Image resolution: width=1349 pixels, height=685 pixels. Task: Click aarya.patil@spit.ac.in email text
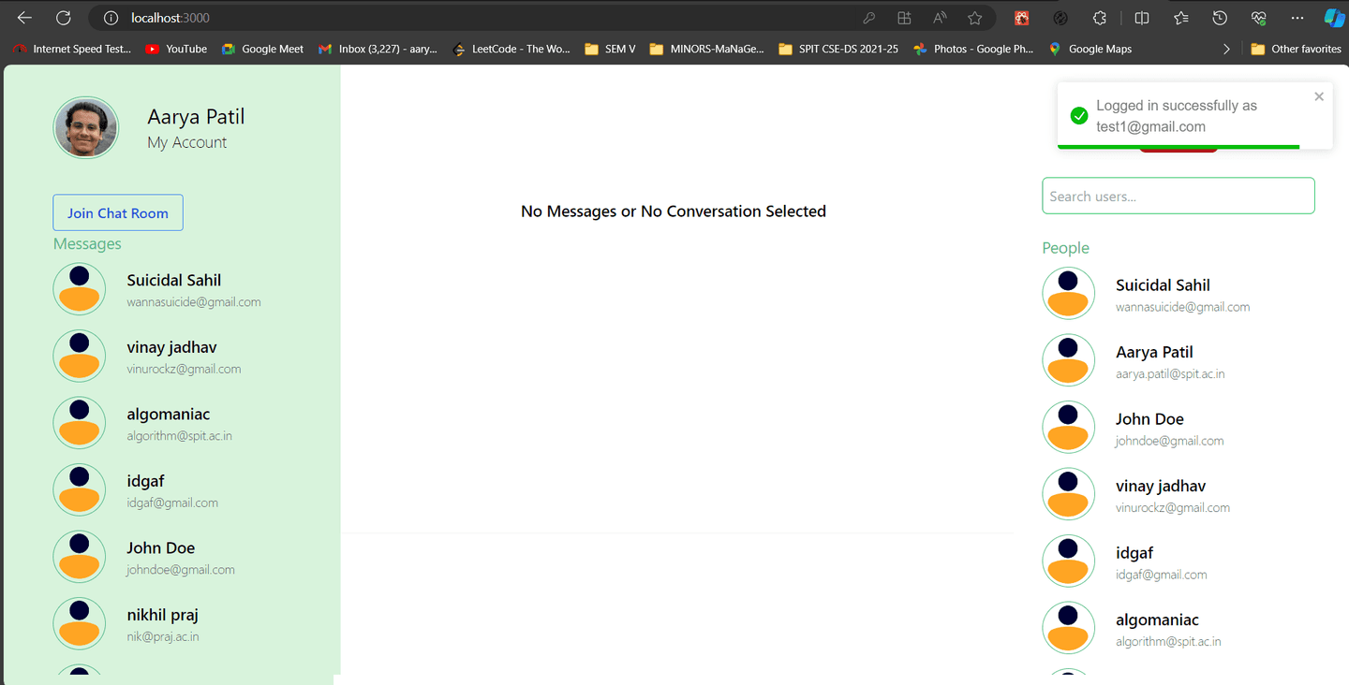point(1170,374)
